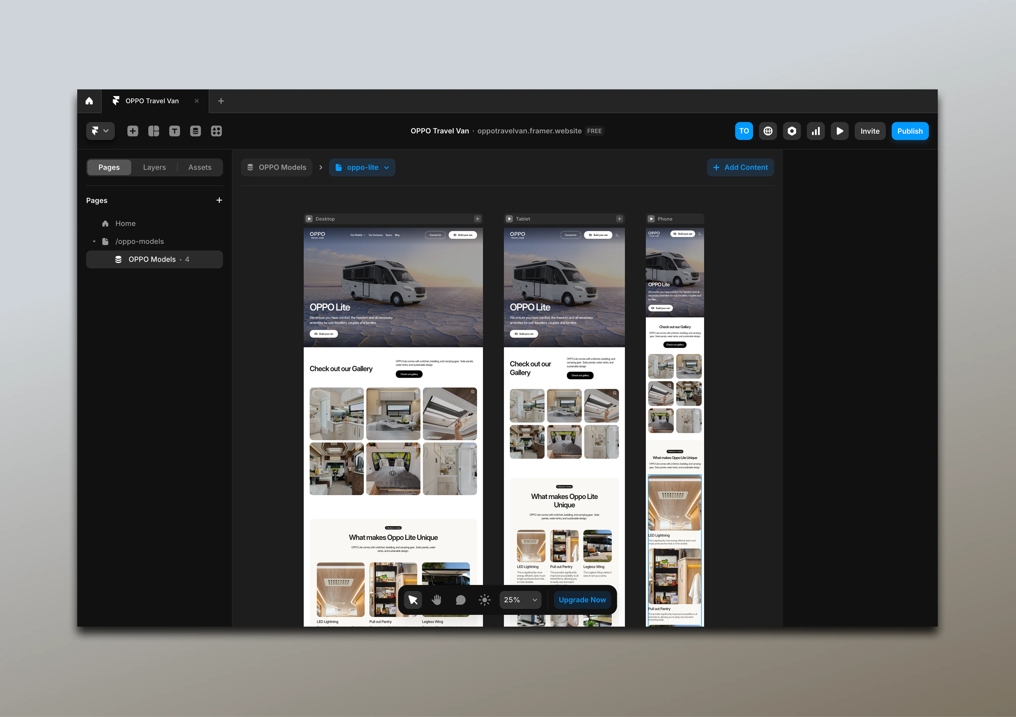Switch to the Layers tab
Screen dimensions: 1016x717
tap(154, 167)
